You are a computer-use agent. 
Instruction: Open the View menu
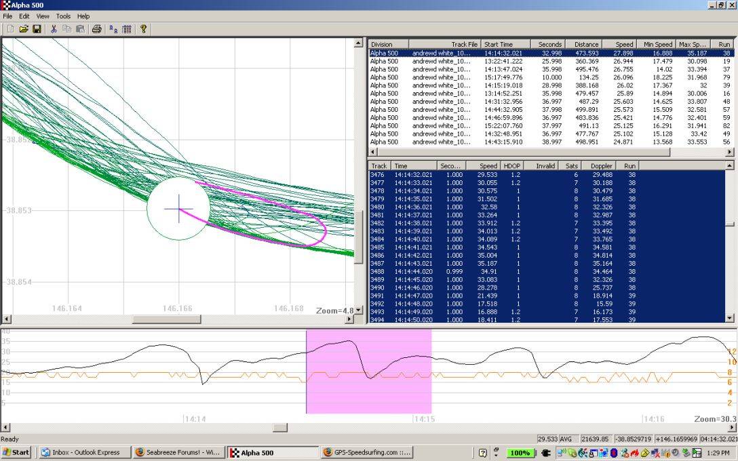tap(43, 16)
